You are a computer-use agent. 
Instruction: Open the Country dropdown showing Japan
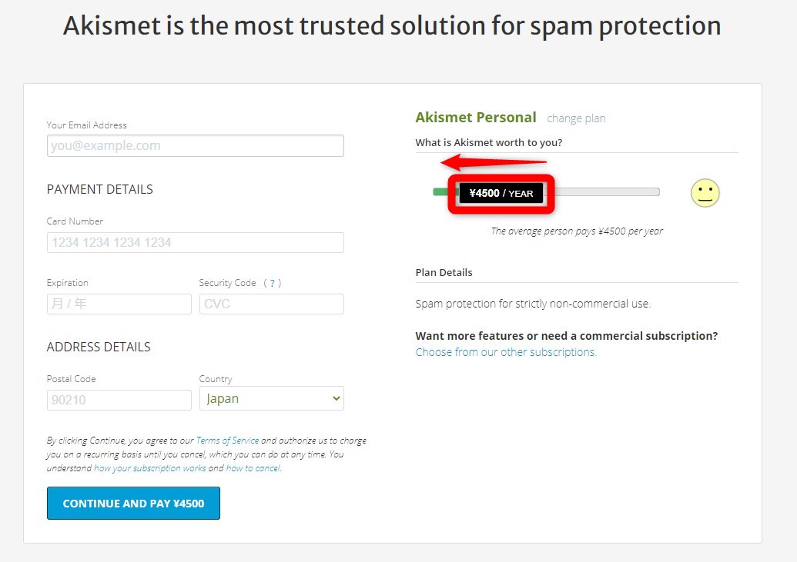[271, 398]
